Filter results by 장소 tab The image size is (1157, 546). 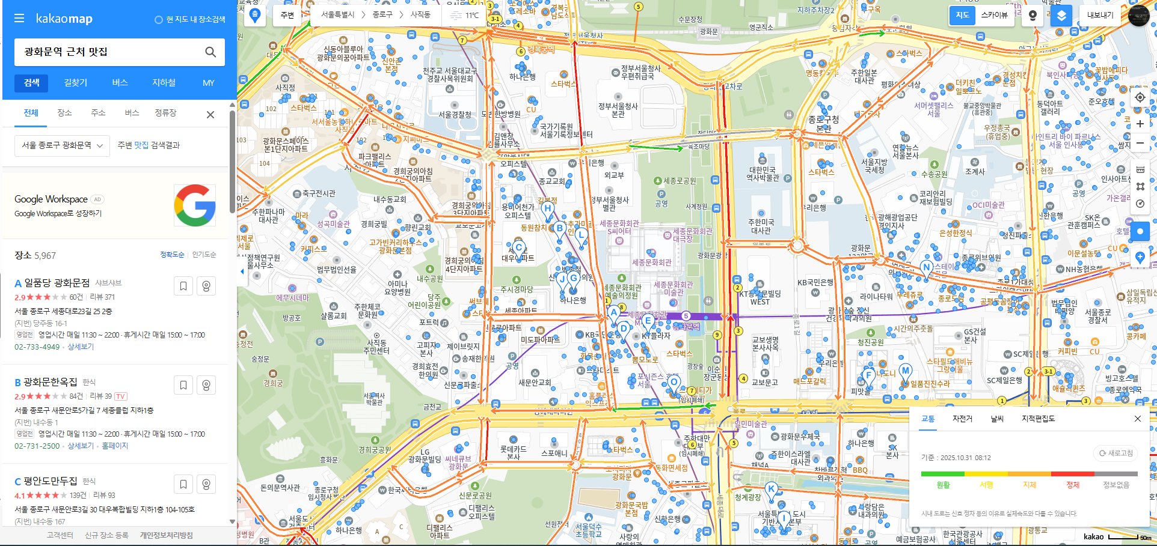[64, 113]
